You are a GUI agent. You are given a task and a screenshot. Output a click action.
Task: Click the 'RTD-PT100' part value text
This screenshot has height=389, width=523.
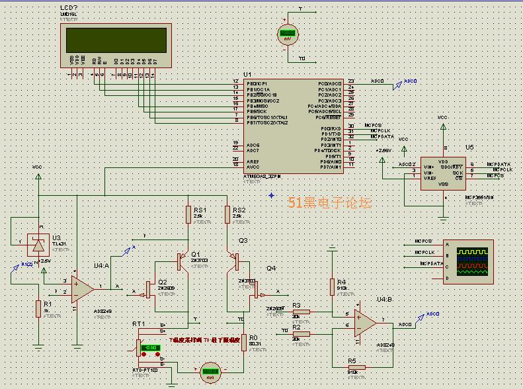tap(145, 370)
